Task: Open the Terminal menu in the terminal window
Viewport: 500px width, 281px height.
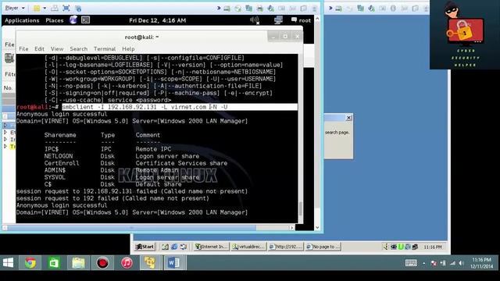Action: [x=105, y=49]
